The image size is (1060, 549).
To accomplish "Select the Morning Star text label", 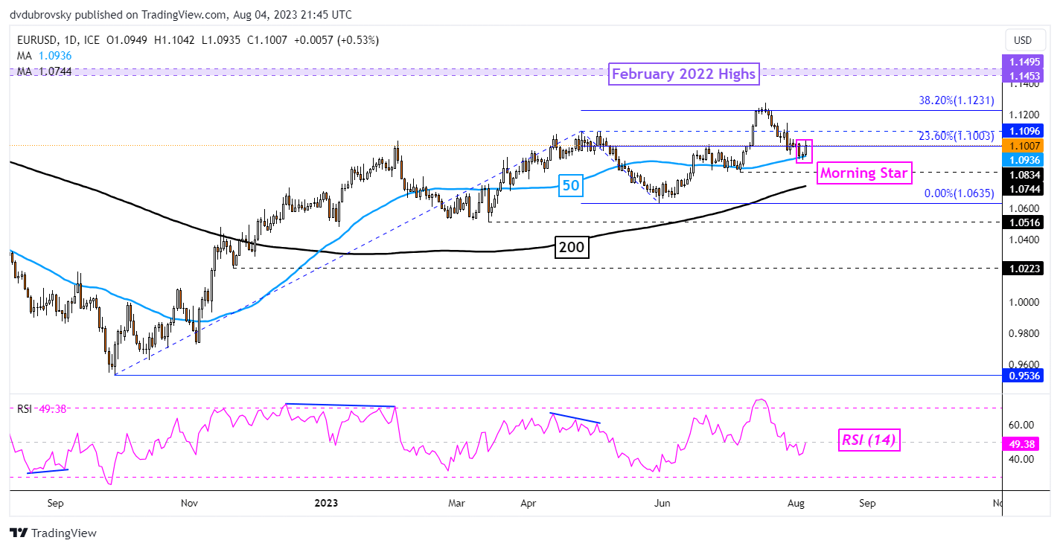I will [863, 173].
